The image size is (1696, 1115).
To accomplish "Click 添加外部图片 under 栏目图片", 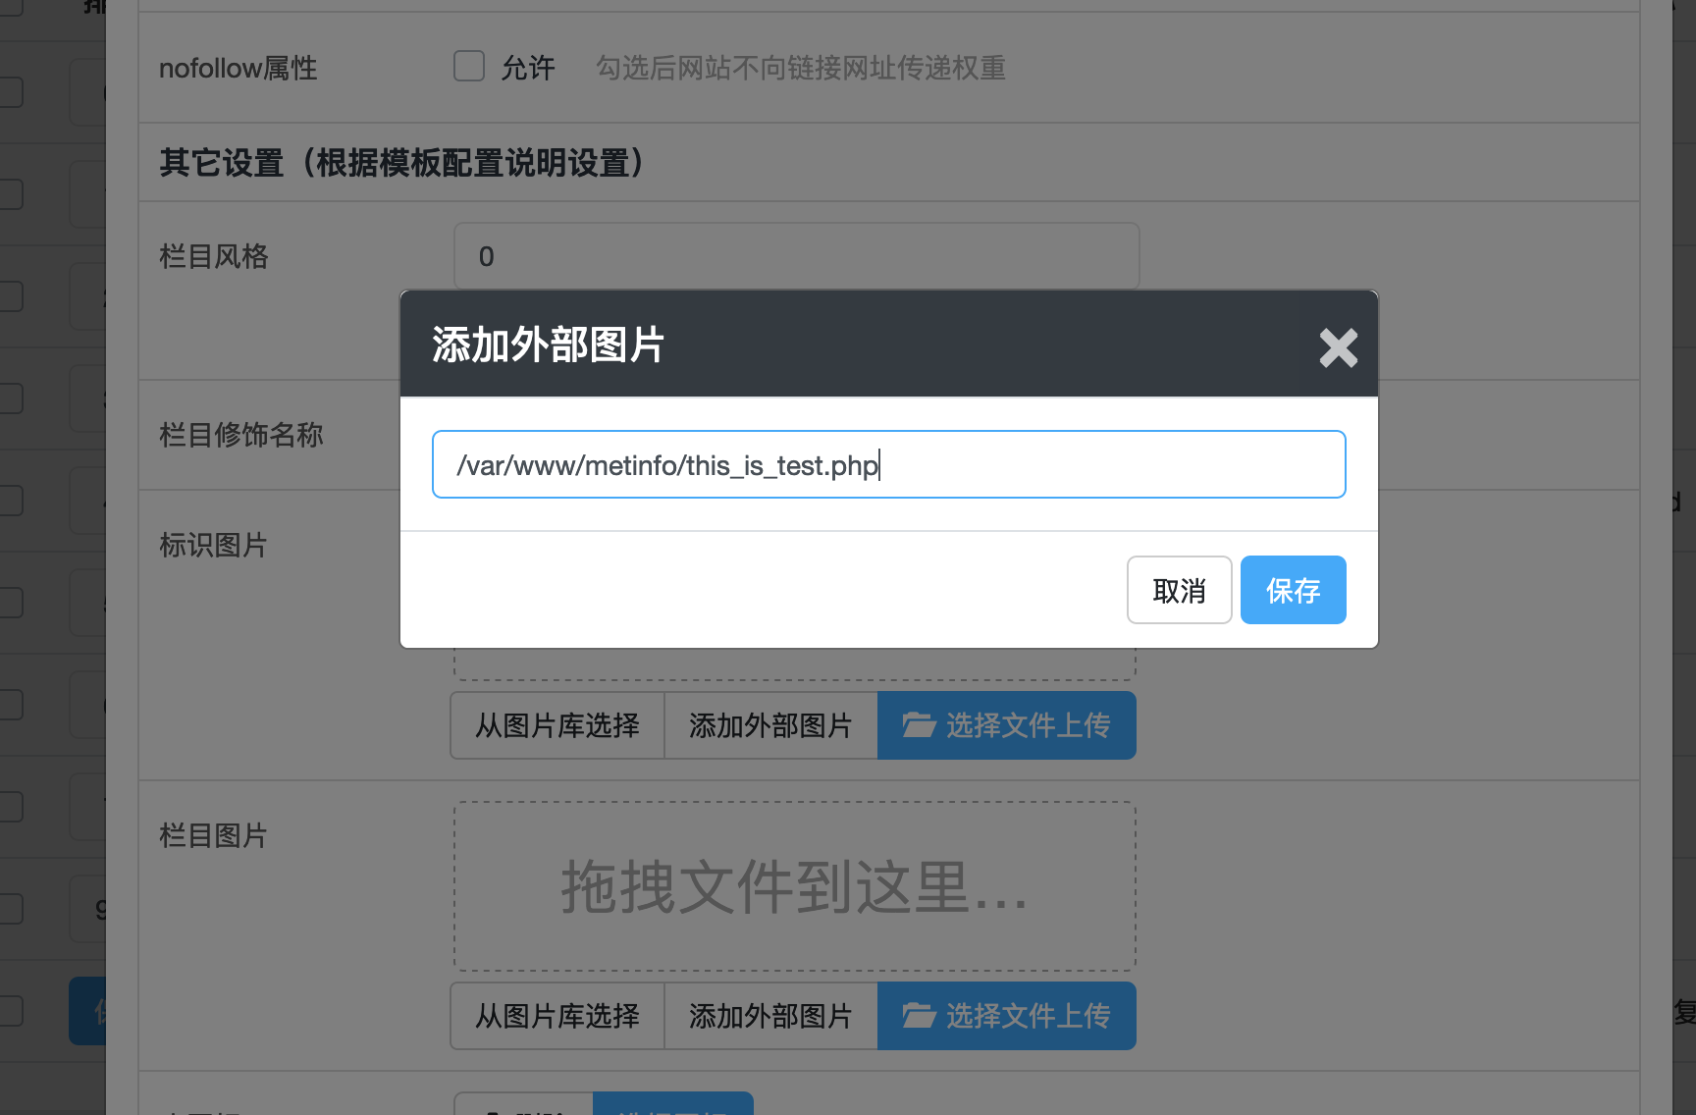I will point(770,1016).
